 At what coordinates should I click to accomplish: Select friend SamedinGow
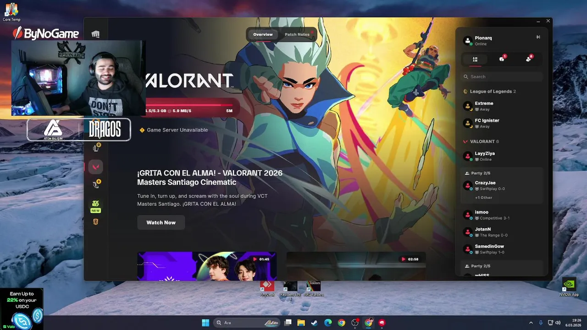pos(502,249)
